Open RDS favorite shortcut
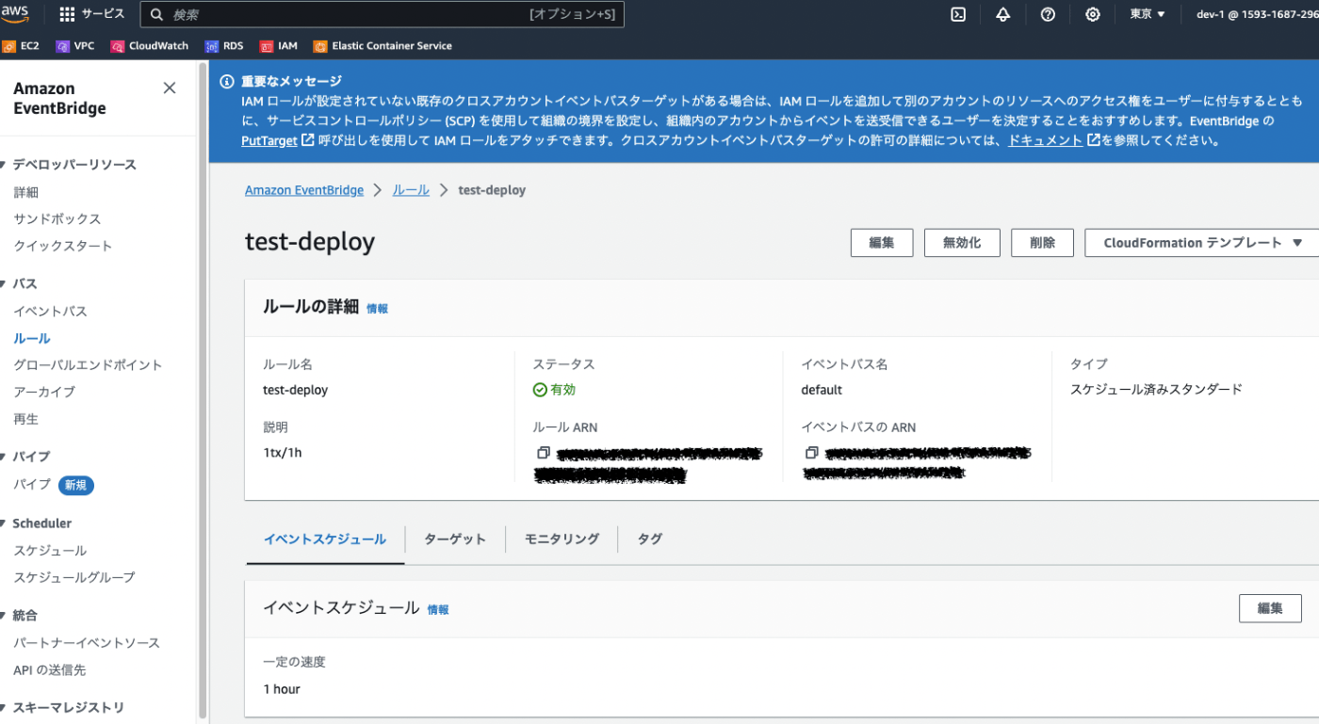The width and height of the screenshot is (1319, 724). 224,46
